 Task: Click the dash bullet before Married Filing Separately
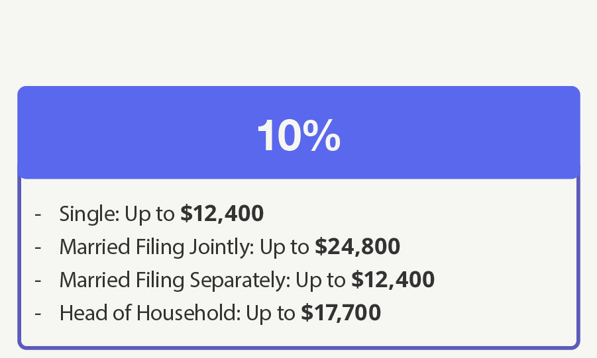[38, 281]
